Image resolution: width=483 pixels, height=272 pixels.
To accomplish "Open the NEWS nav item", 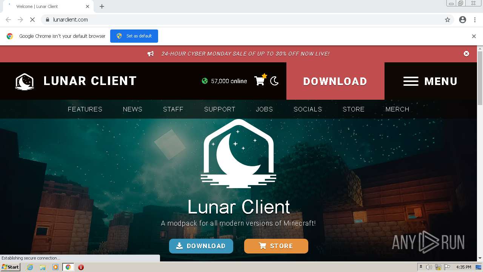I will (x=132, y=109).
